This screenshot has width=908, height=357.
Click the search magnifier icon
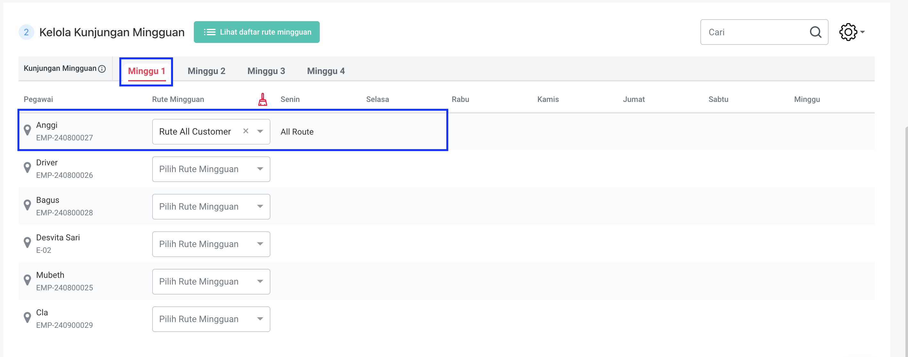[x=815, y=32]
